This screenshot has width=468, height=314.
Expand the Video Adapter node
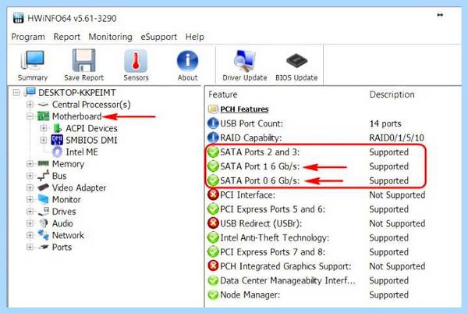pyautogui.click(x=30, y=187)
